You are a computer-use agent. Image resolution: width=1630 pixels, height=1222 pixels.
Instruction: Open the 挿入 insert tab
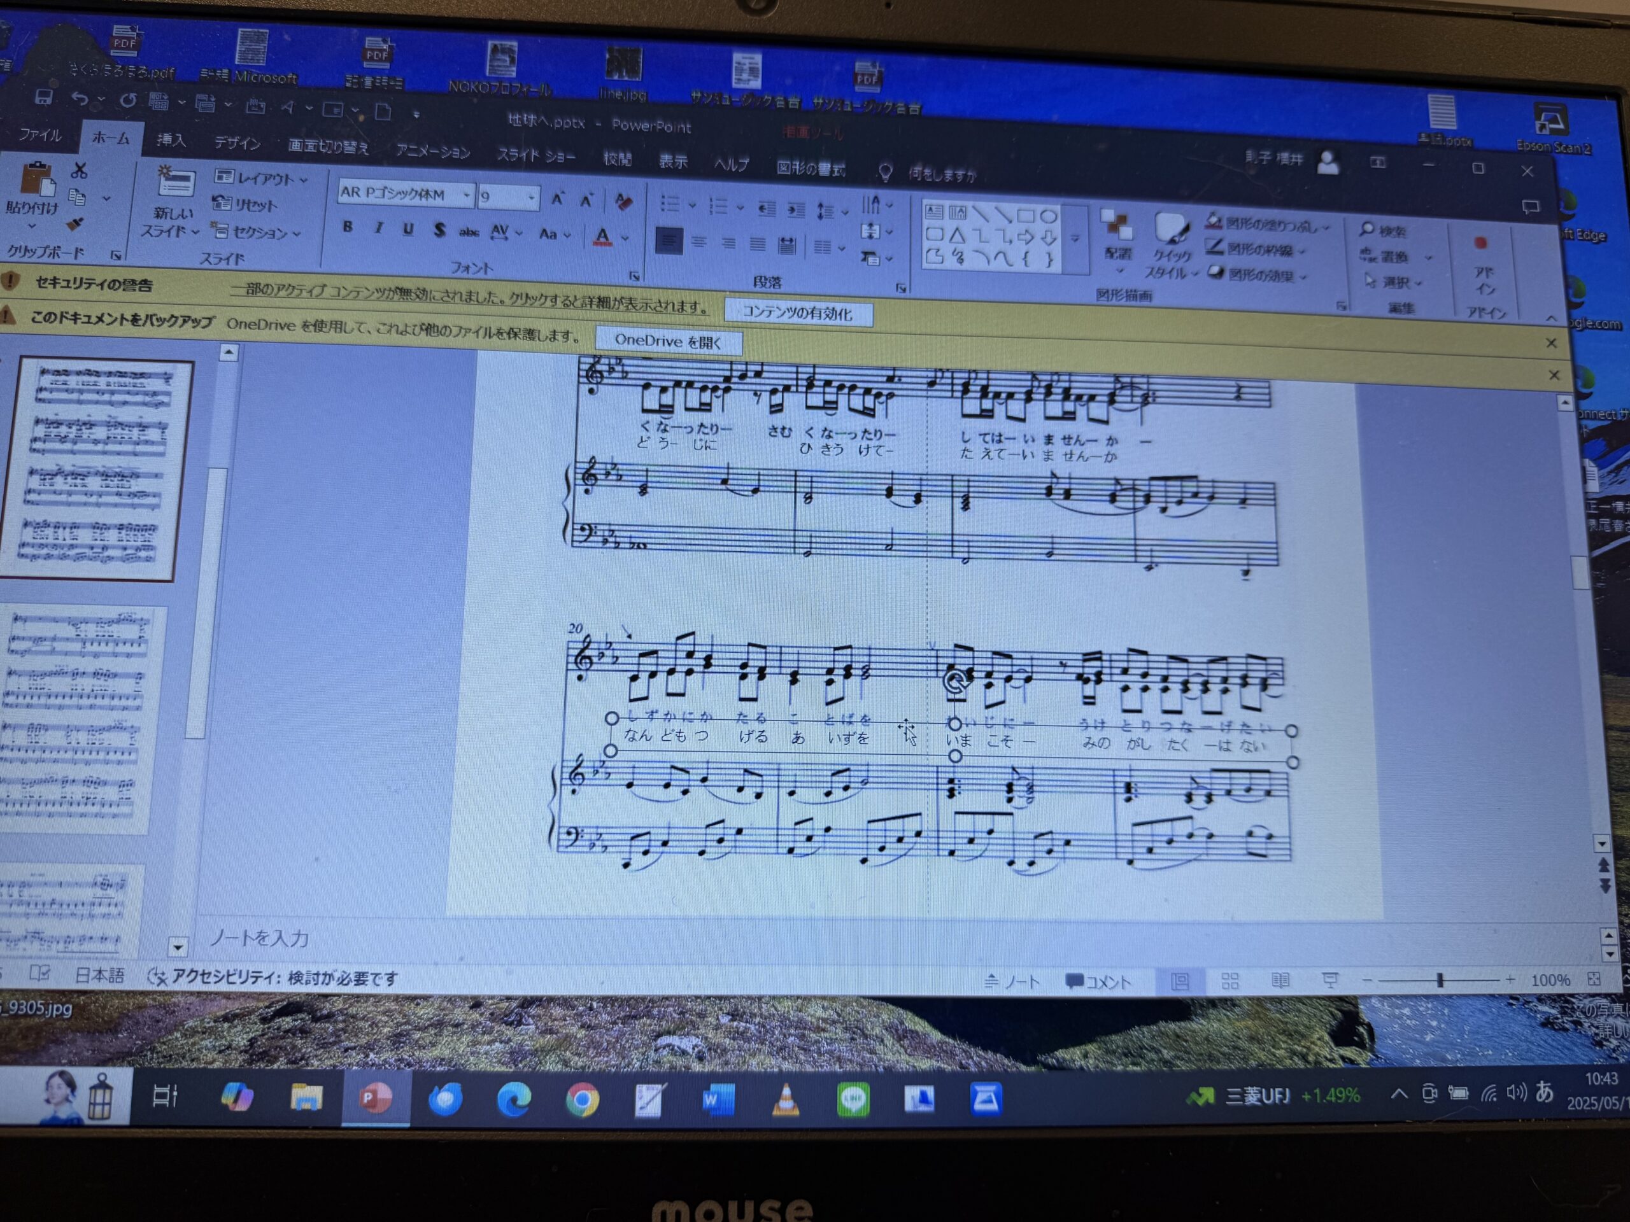point(171,140)
